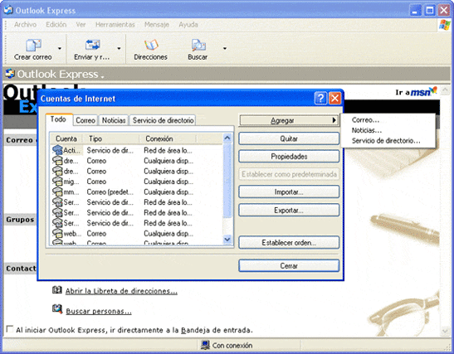Click the Buscar personas magnifier icon
Image resolution: width=454 pixels, height=354 pixels.
57,309
